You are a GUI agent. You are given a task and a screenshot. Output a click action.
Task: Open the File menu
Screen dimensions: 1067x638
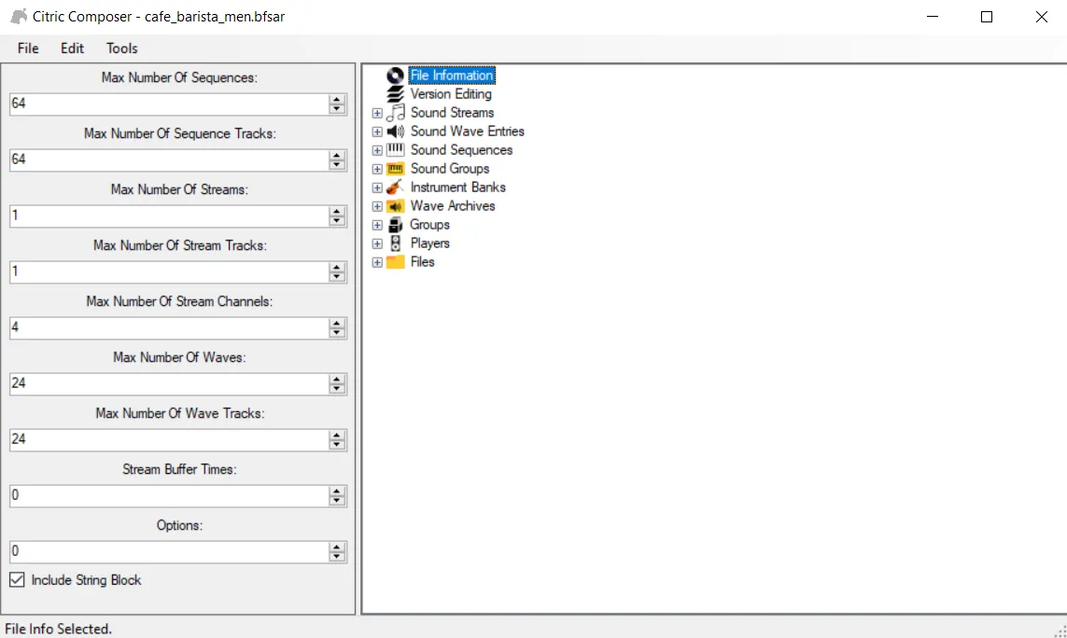coord(28,49)
